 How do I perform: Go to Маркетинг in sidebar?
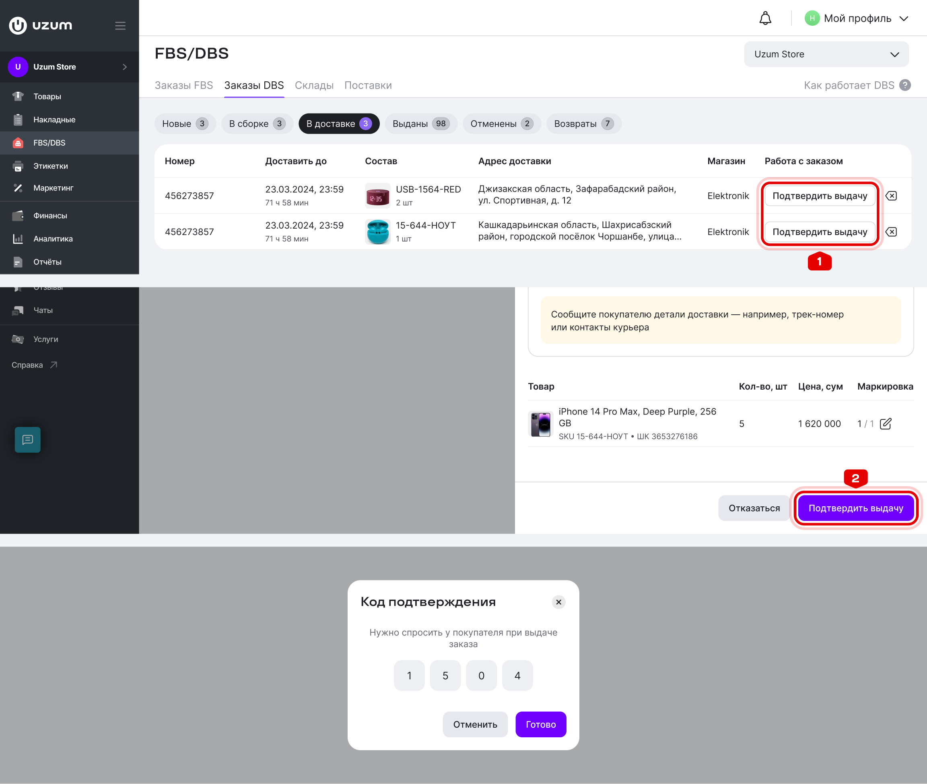click(69, 188)
